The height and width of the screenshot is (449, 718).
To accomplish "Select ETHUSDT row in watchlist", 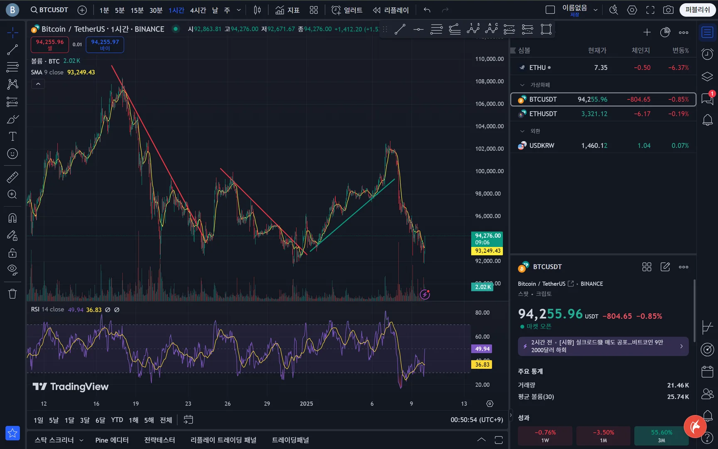I will click(x=603, y=114).
